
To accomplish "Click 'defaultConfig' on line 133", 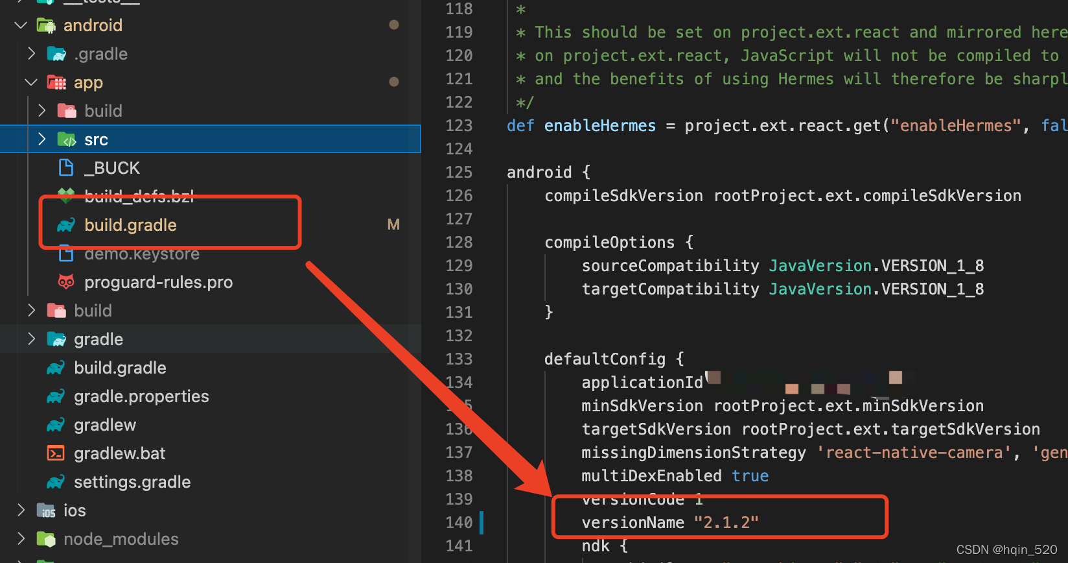I will (x=605, y=359).
